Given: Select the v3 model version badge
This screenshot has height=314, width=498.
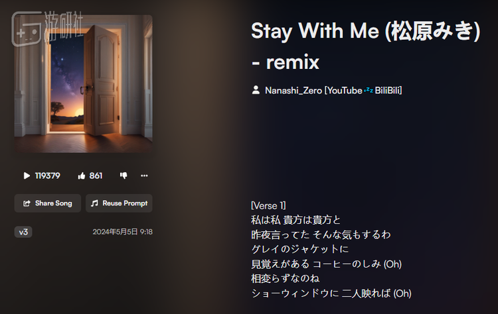Looking at the screenshot, I should [23, 232].
